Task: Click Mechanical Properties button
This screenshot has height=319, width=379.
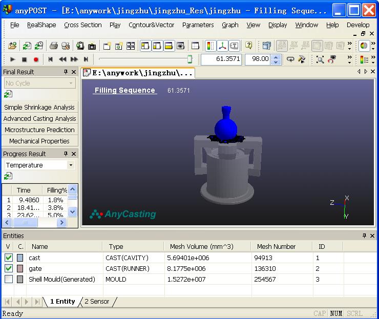Action: click(x=39, y=141)
